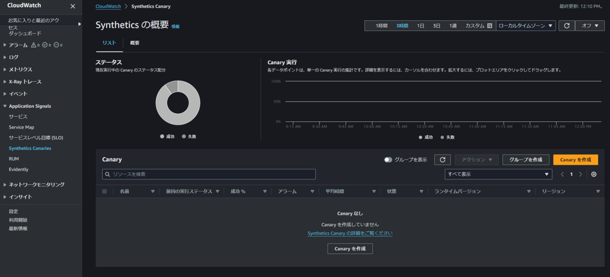Screen dimensions: 610x277
Task: Toggle 成功 legend under Canary 実行 chart
Action: coord(426,137)
